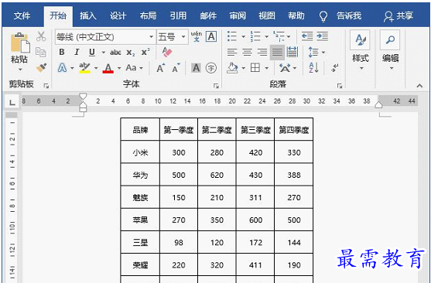431x283 pixels.
Task: Apply red font color
Action: coord(108,68)
